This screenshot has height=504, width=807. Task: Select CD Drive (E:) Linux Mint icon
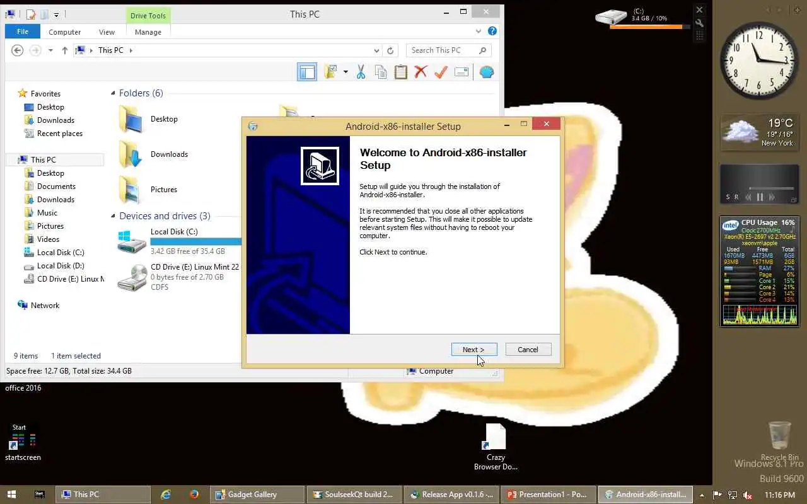click(132, 277)
